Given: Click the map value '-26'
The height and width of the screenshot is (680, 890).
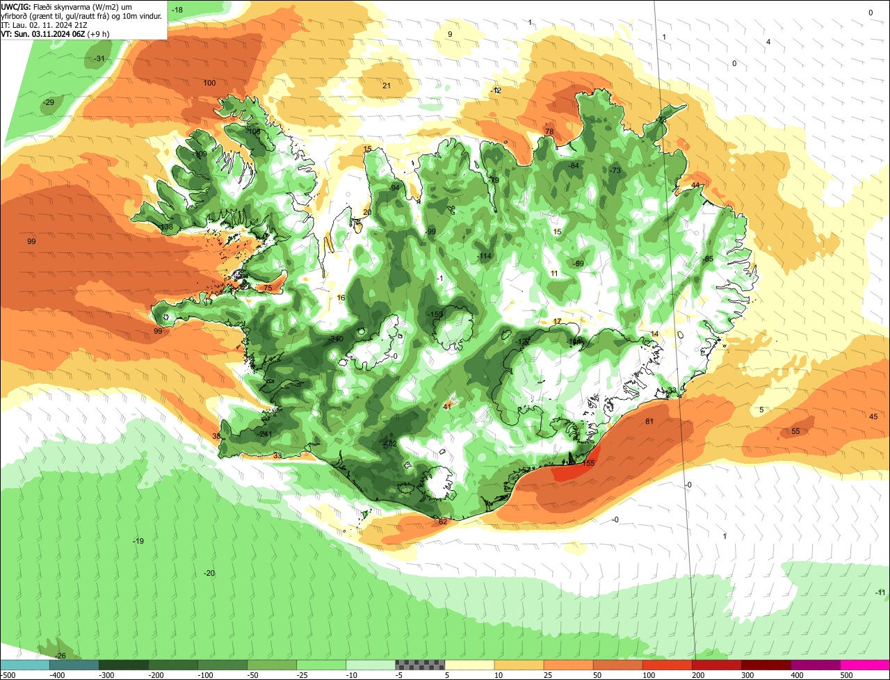Looking at the screenshot, I should click(x=60, y=656).
